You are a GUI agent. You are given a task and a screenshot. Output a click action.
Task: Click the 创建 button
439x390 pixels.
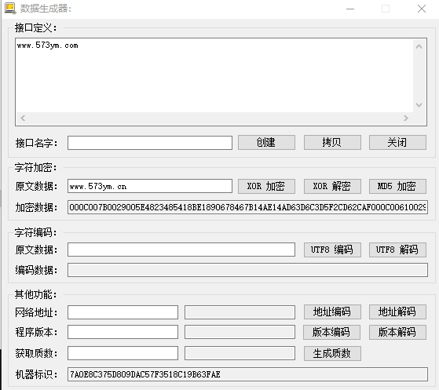click(x=266, y=142)
